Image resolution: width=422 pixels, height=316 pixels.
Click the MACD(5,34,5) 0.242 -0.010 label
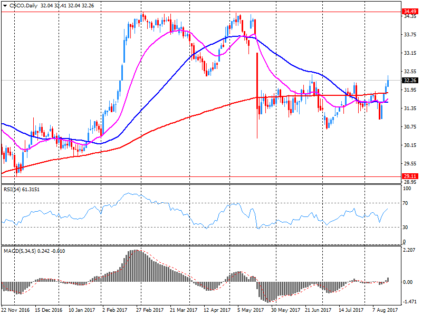pos(34,251)
